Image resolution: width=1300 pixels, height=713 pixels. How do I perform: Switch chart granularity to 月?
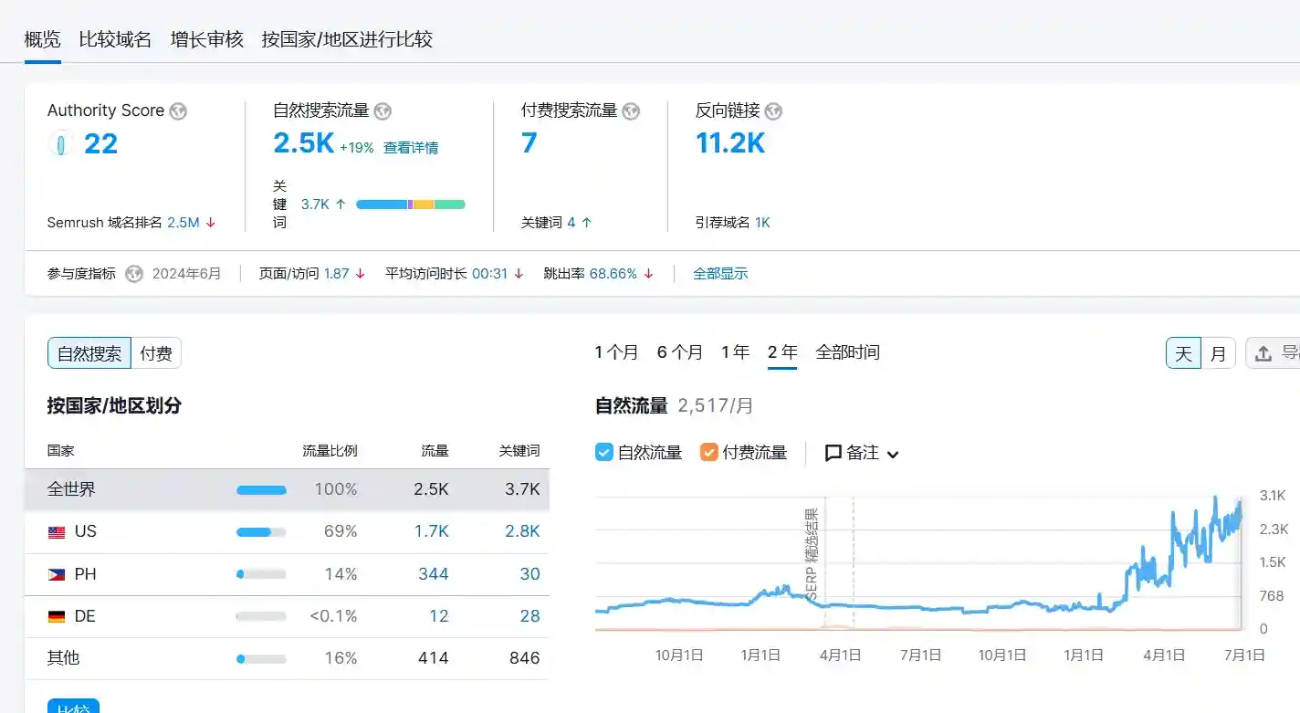[1218, 353]
